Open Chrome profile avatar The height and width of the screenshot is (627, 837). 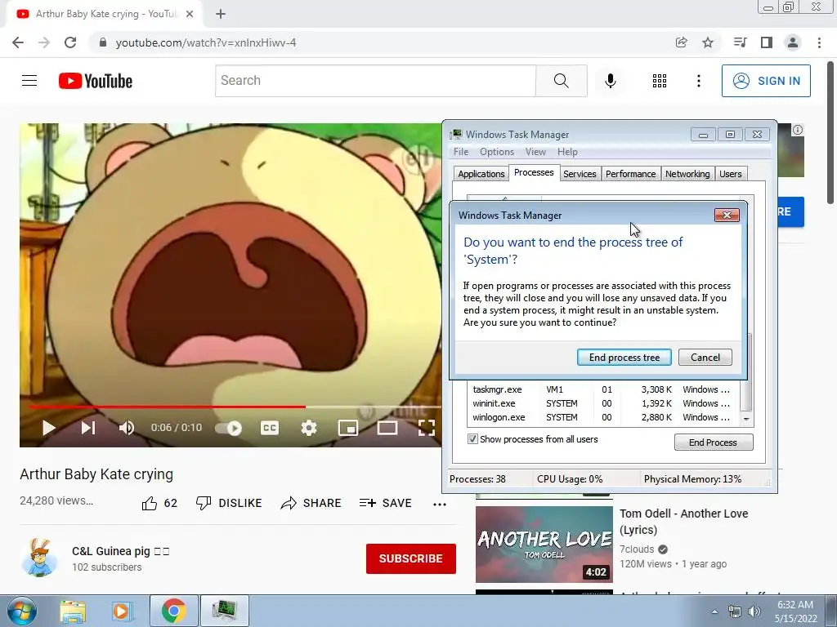793,42
